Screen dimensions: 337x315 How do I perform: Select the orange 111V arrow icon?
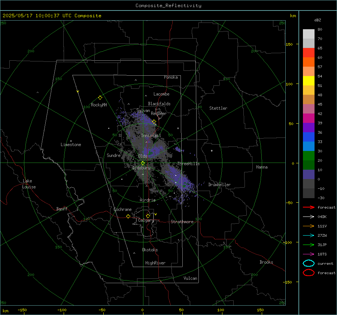pos(309,226)
